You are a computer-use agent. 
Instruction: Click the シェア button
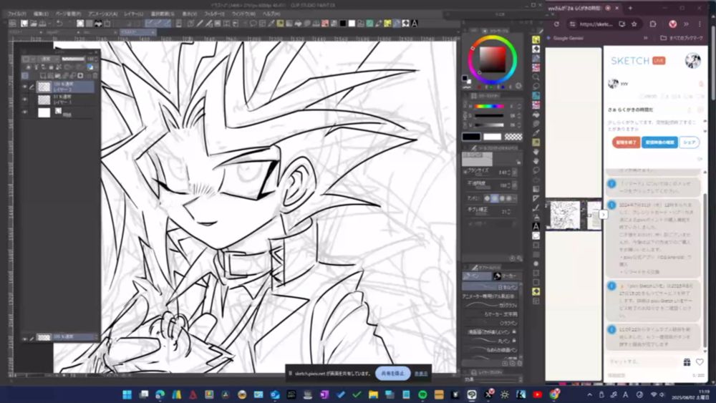(x=689, y=142)
